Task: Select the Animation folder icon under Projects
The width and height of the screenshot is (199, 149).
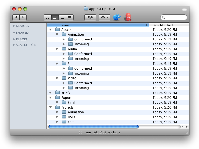Action: [64, 112]
